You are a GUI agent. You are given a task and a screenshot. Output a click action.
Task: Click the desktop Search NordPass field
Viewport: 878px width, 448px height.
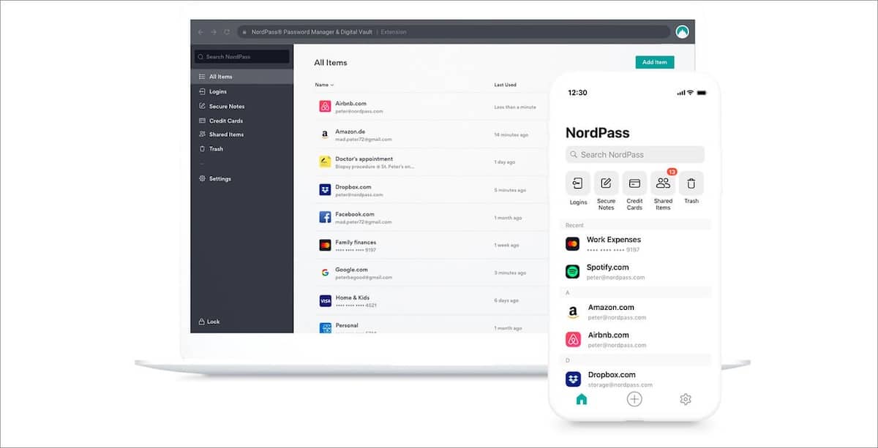pyautogui.click(x=241, y=56)
